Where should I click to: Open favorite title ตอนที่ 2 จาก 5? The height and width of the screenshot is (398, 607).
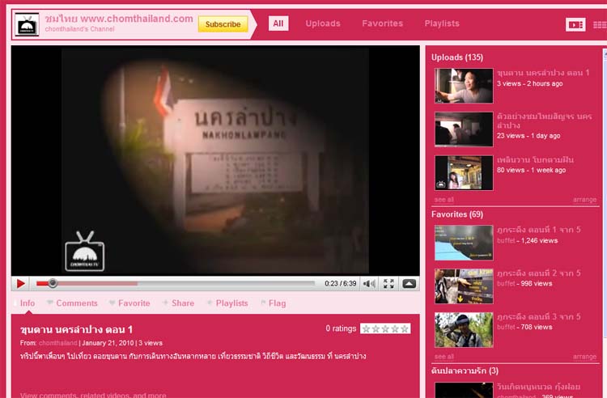[x=539, y=273]
